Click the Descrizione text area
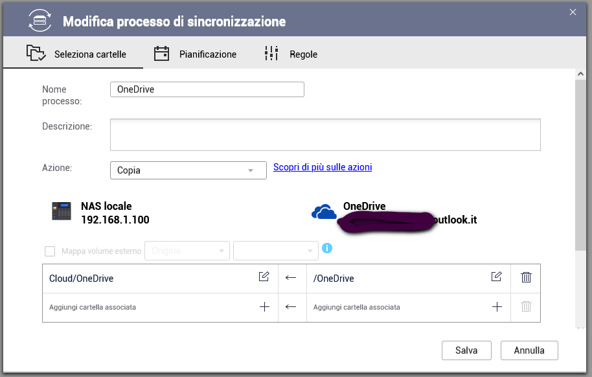The height and width of the screenshot is (377, 592). coord(325,134)
